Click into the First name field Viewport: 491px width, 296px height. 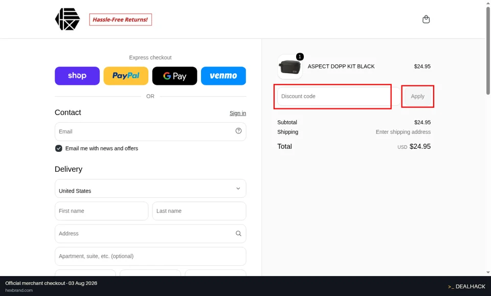point(101,211)
